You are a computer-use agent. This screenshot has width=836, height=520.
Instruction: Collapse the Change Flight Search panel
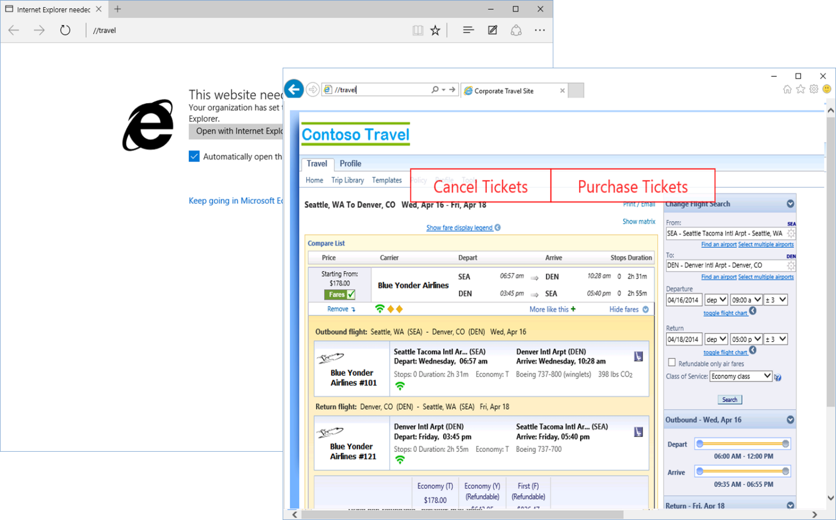tap(790, 204)
